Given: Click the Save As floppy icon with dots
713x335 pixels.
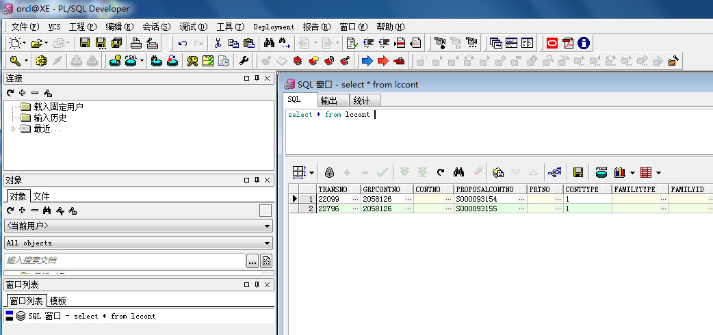Looking at the screenshot, I should pos(101,43).
